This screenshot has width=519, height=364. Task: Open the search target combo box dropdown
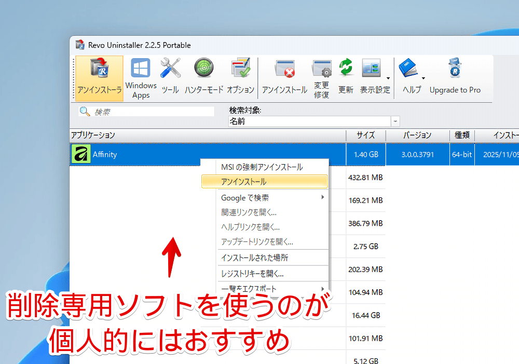point(396,121)
